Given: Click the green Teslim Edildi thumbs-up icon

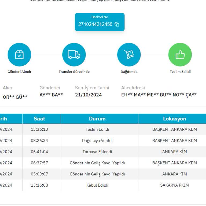Looking at the screenshot, I should point(180,55).
